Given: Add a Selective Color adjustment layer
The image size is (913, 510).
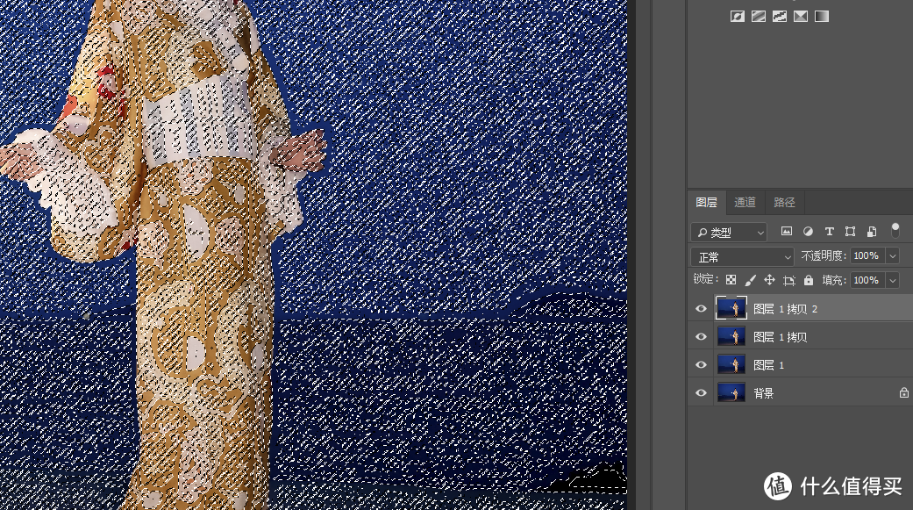Looking at the screenshot, I should [x=801, y=17].
